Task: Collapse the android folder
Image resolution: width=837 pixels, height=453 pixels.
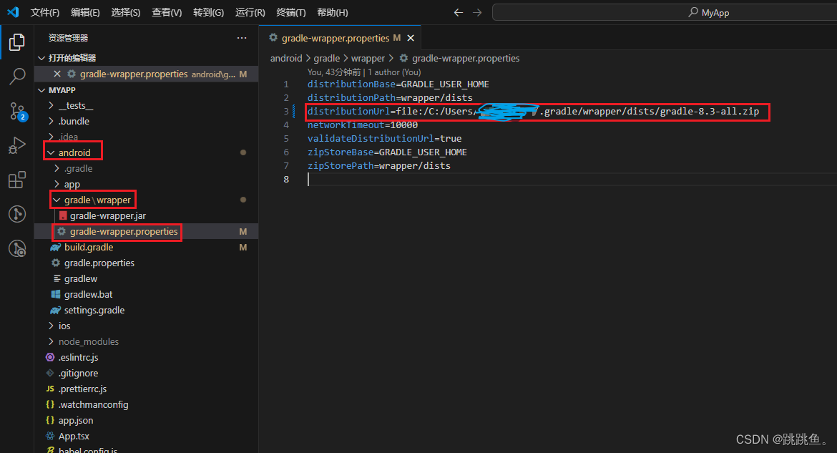Action: coord(72,152)
